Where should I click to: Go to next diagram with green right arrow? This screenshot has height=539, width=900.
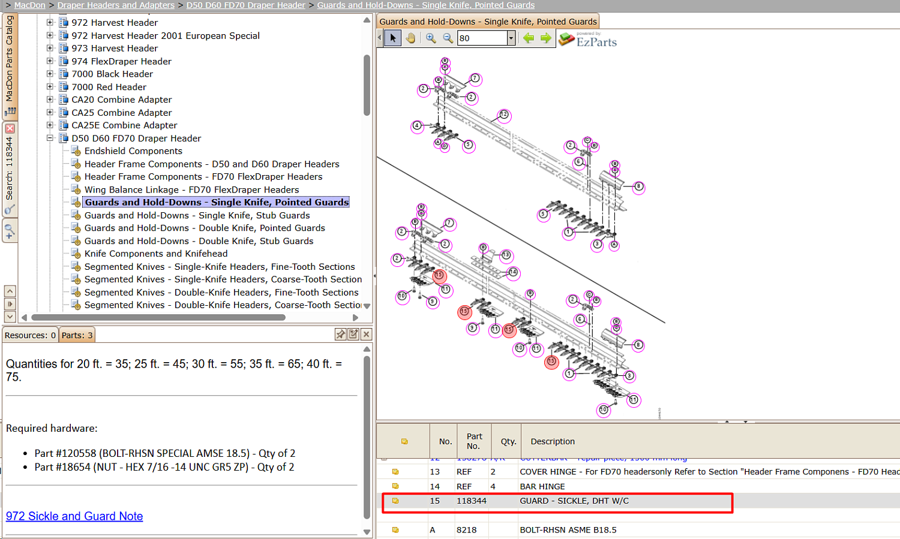coord(545,38)
